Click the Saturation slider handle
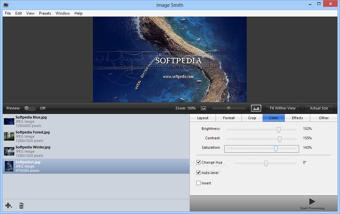Image resolution: width=340 pixels, height=214 pixels. point(276,149)
